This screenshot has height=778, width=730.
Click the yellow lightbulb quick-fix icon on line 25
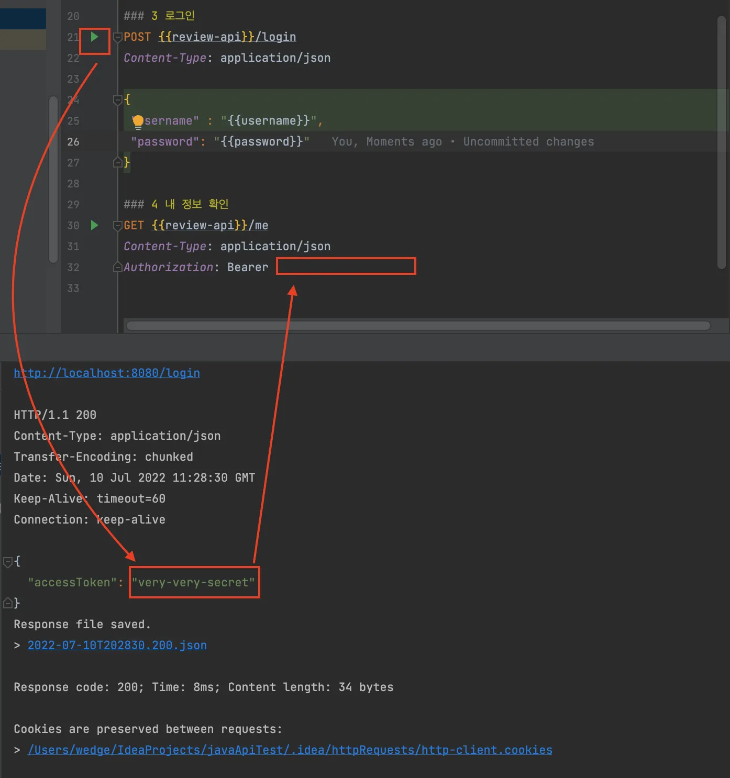pyautogui.click(x=138, y=121)
